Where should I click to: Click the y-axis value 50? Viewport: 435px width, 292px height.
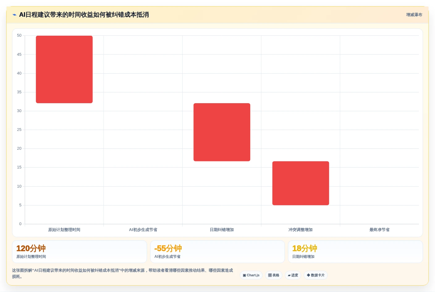click(19, 35)
